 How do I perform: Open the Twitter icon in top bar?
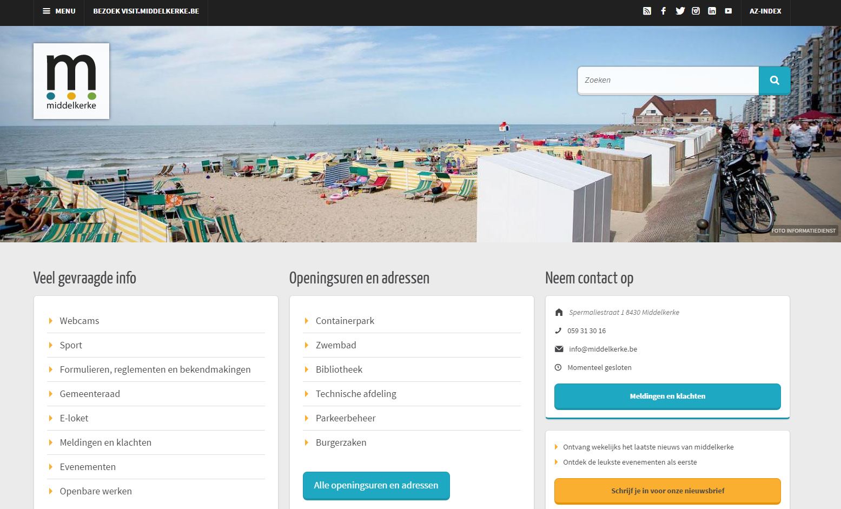click(x=680, y=11)
